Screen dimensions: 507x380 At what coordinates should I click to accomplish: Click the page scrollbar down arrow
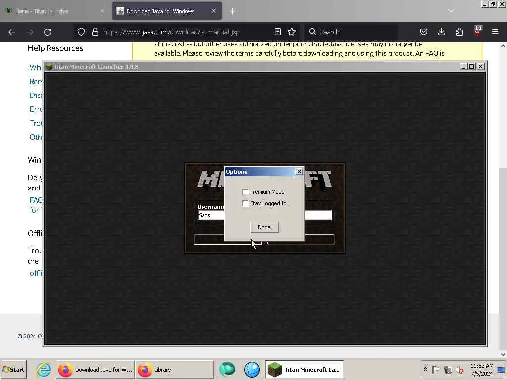503,354
